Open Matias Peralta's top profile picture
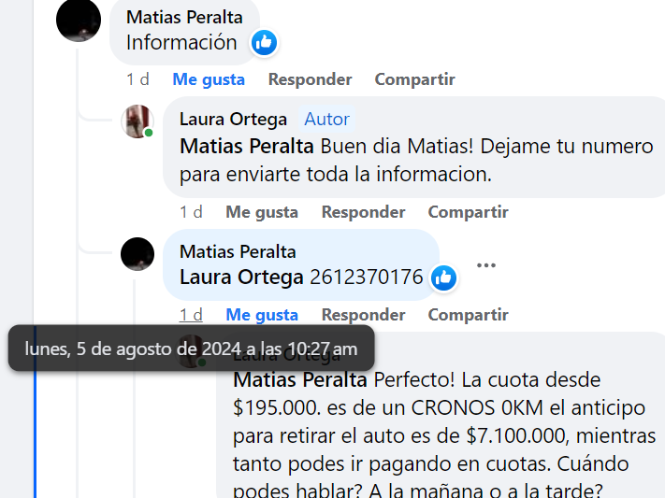This screenshot has width=665, height=498. pos(79,20)
